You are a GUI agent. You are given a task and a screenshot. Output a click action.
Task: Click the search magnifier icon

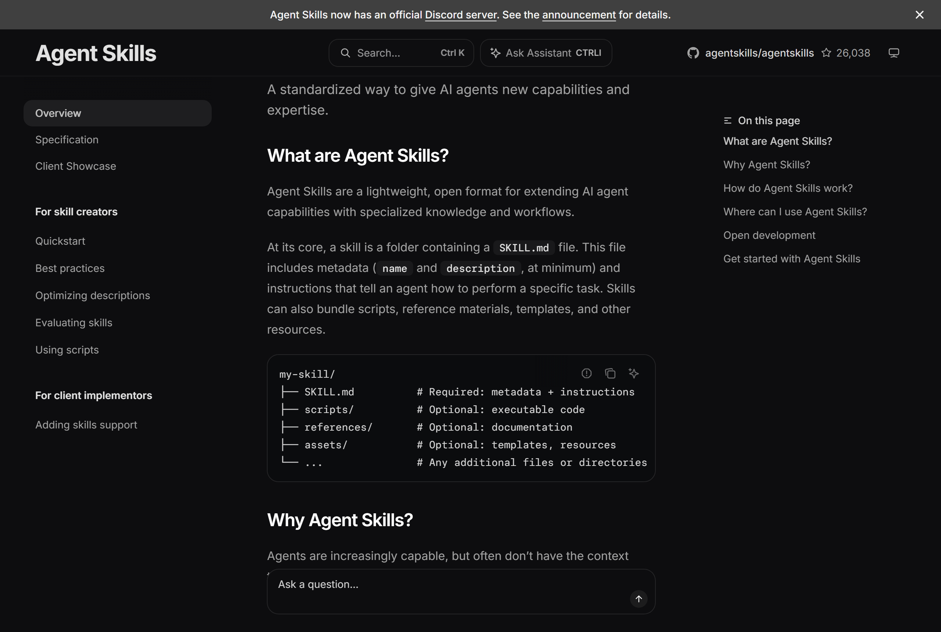(x=345, y=53)
